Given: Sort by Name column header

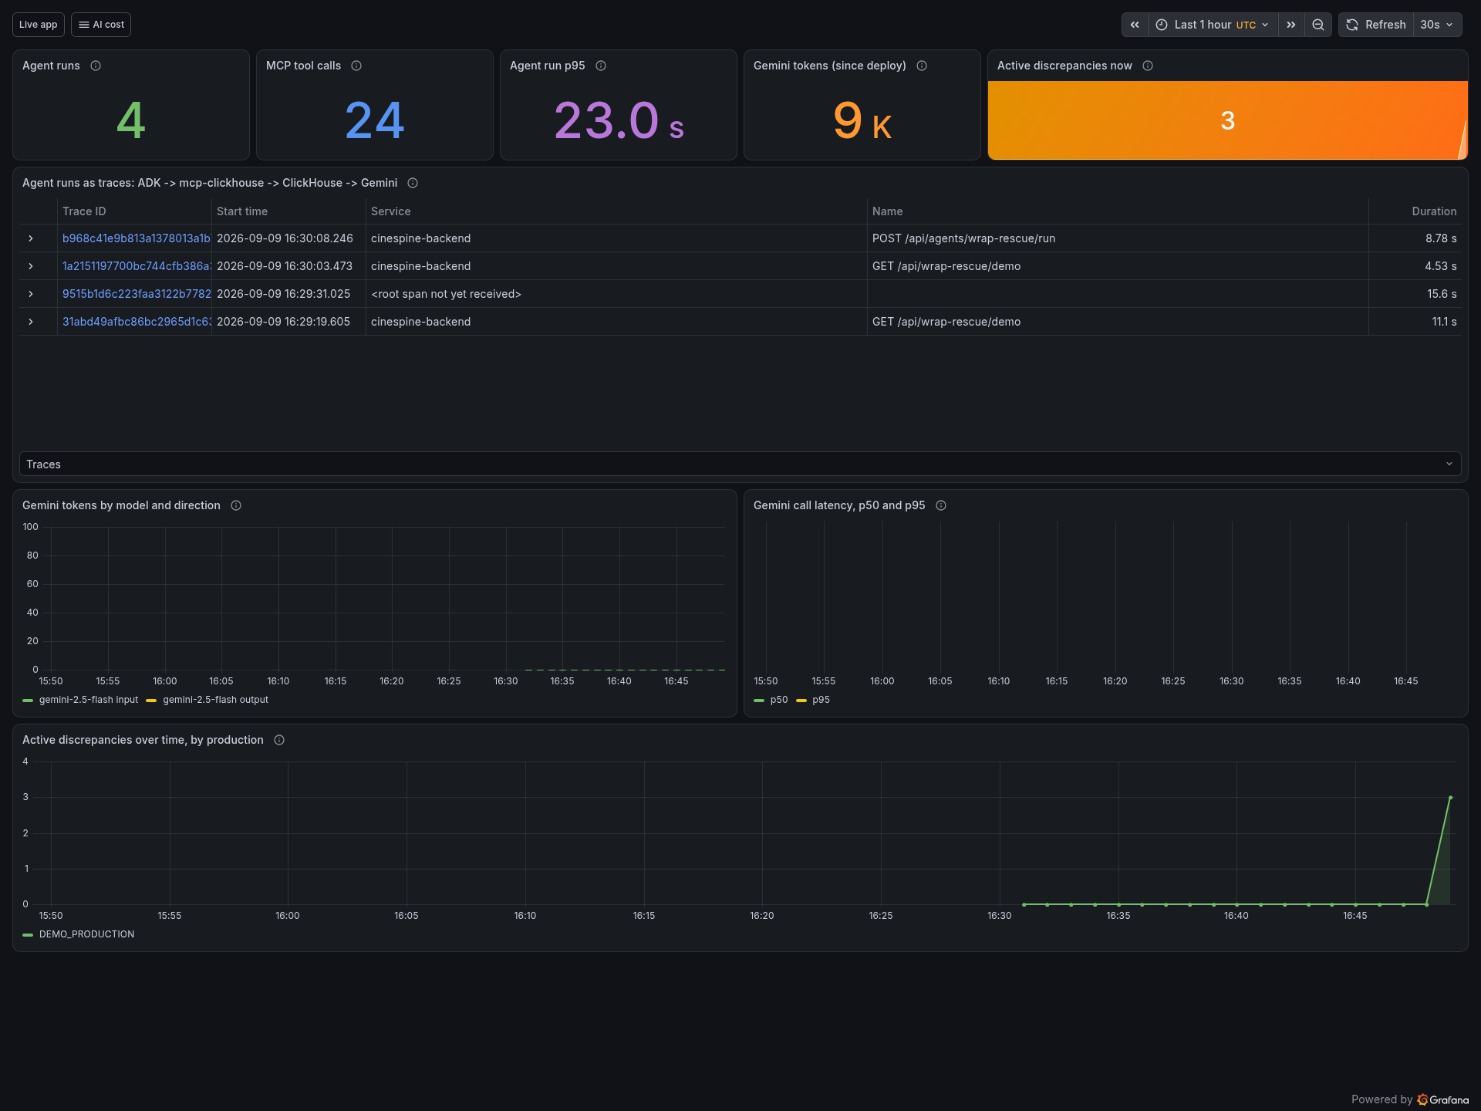Looking at the screenshot, I should tap(888, 211).
